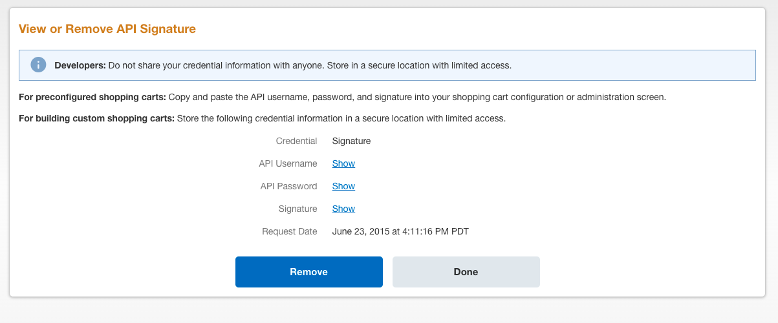Click the 'Request Date' field label
This screenshot has height=323, width=778.
289,231
